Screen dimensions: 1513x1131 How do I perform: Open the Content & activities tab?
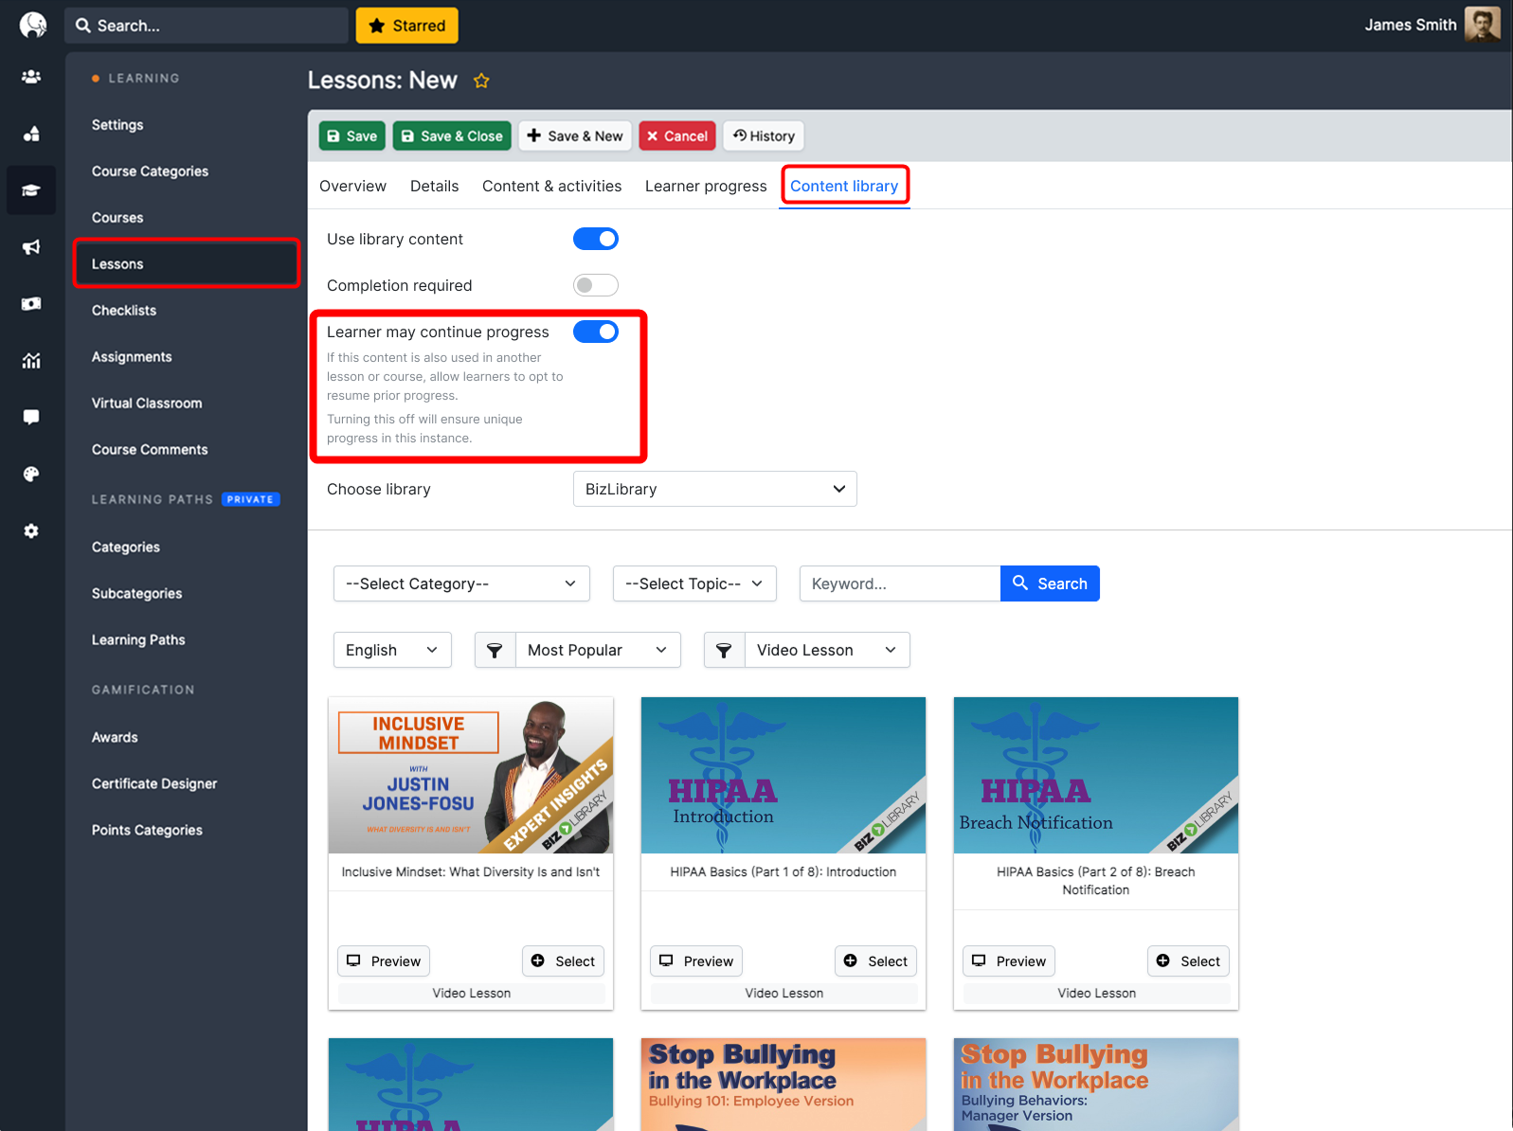(551, 186)
